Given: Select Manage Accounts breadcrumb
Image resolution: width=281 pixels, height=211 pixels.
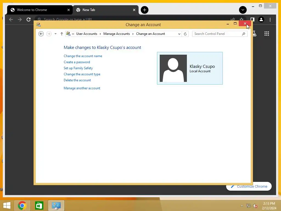Looking at the screenshot, I should [x=116, y=34].
